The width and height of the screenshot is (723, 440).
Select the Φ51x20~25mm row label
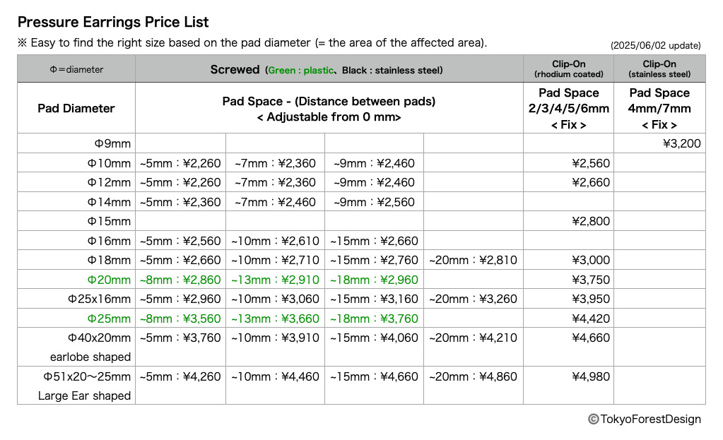[x=87, y=376]
